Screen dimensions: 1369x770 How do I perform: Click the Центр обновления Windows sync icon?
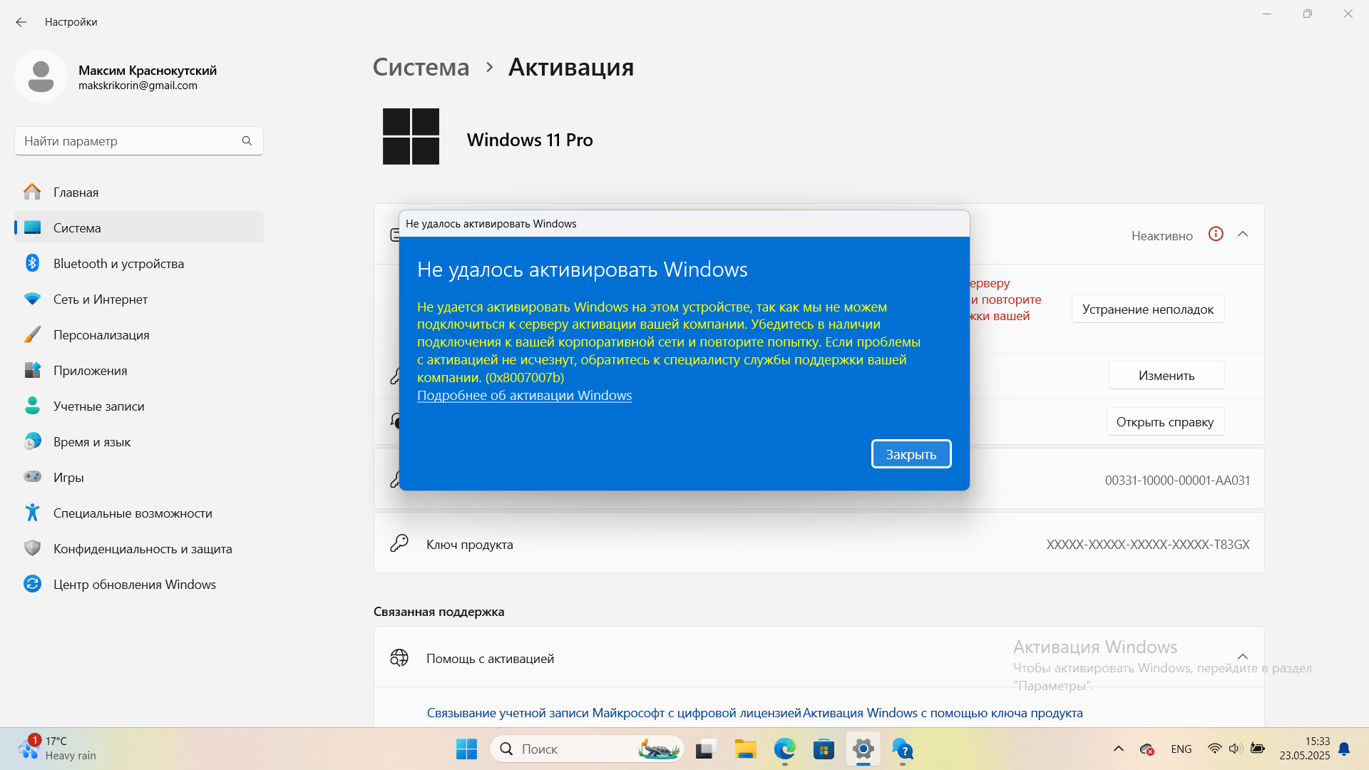(33, 584)
